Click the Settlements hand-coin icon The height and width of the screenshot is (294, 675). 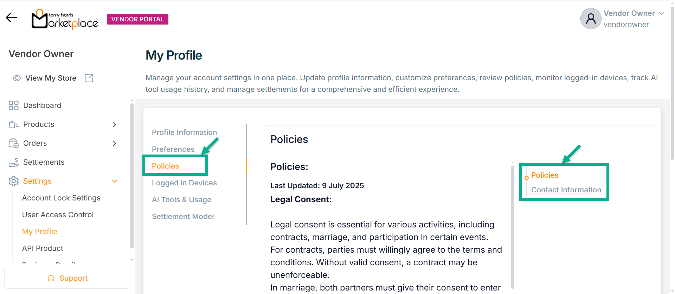[14, 162]
